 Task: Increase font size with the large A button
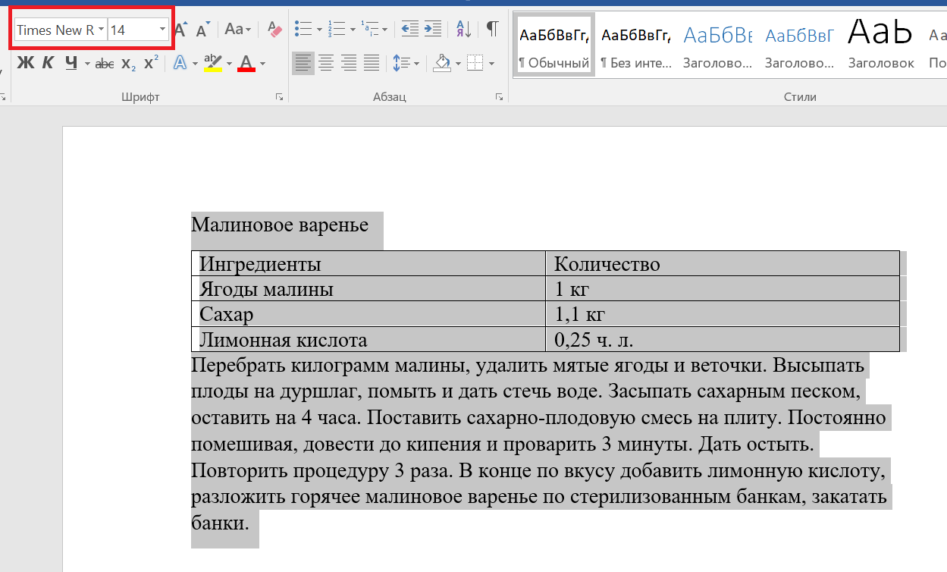pyautogui.click(x=180, y=30)
